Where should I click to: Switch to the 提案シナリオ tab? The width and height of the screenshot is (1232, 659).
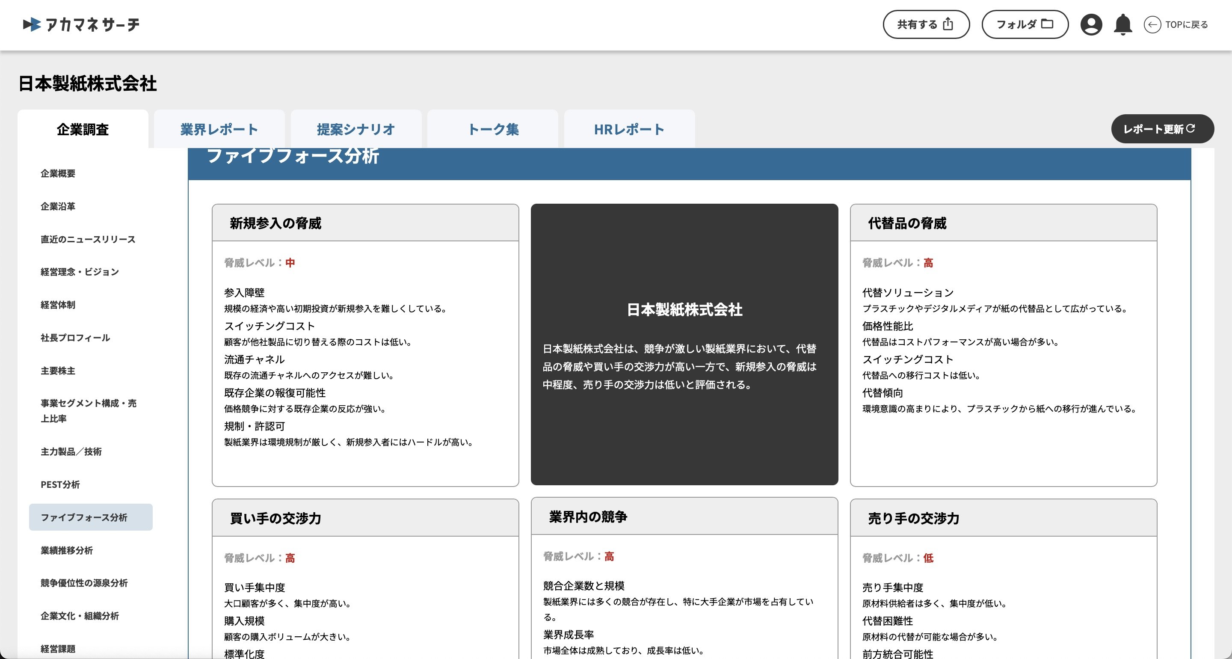[356, 129]
